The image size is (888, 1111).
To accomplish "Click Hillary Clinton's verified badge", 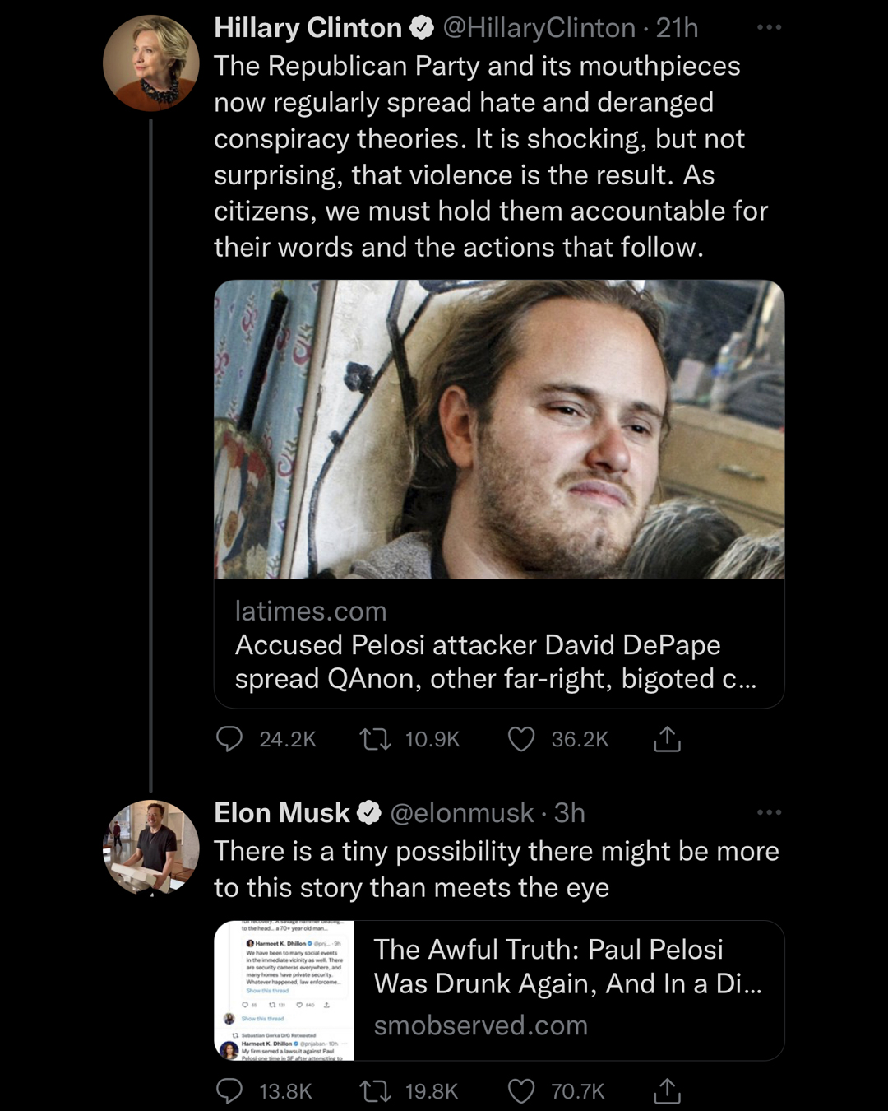I will point(422,28).
